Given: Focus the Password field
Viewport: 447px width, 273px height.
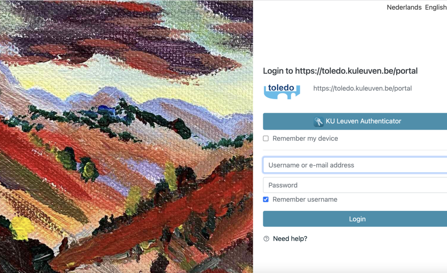Looking at the screenshot, I should [x=355, y=185].
